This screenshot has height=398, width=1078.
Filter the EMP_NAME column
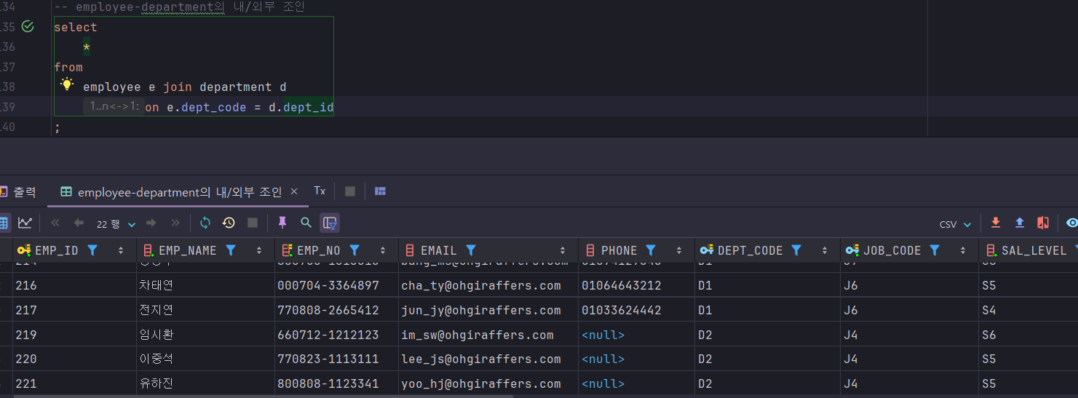[x=231, y=250]
